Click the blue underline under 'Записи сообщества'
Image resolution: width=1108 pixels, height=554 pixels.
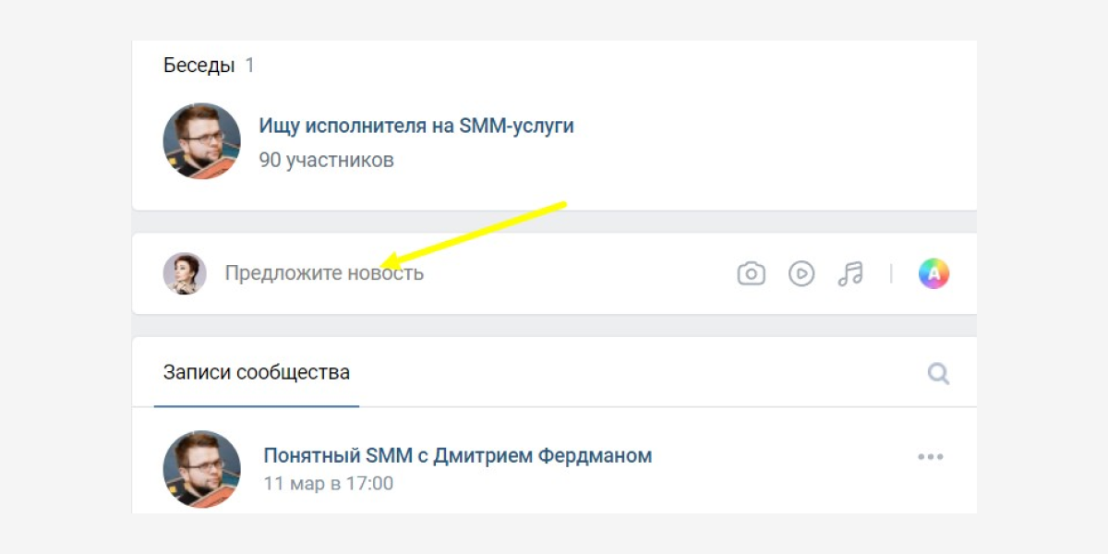[x=257, y=405]
